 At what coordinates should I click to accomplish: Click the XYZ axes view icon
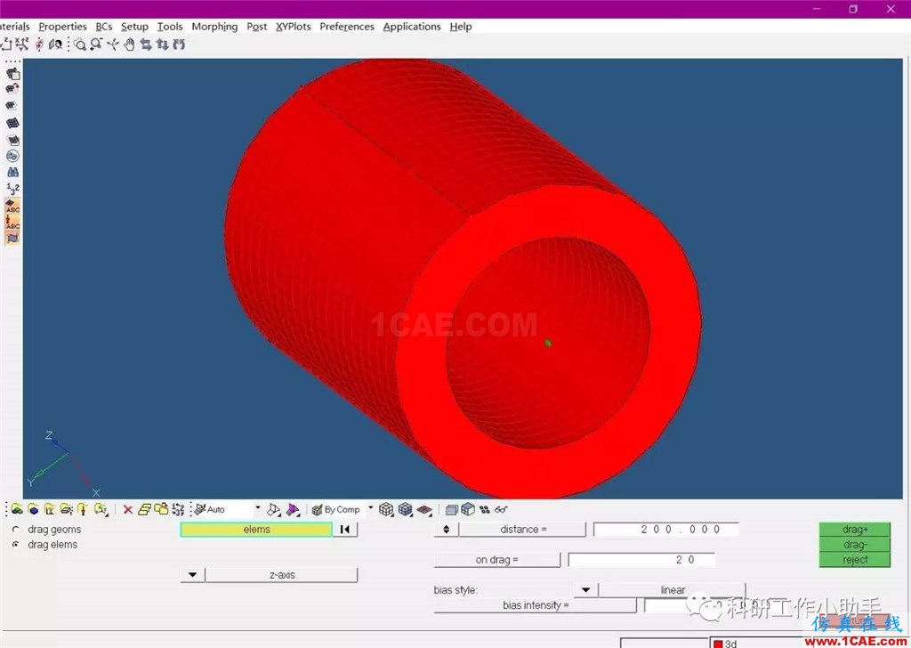(22, 45)
